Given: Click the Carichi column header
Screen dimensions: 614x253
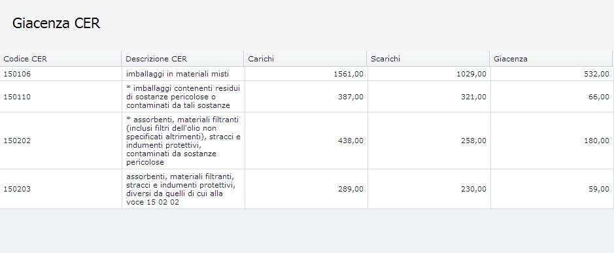Looking at the screenshot, I should click(305, 59).
